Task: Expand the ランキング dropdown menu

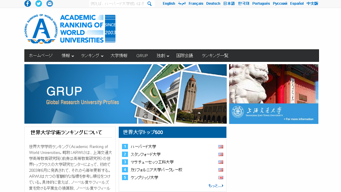Action: tap(92, 56)
